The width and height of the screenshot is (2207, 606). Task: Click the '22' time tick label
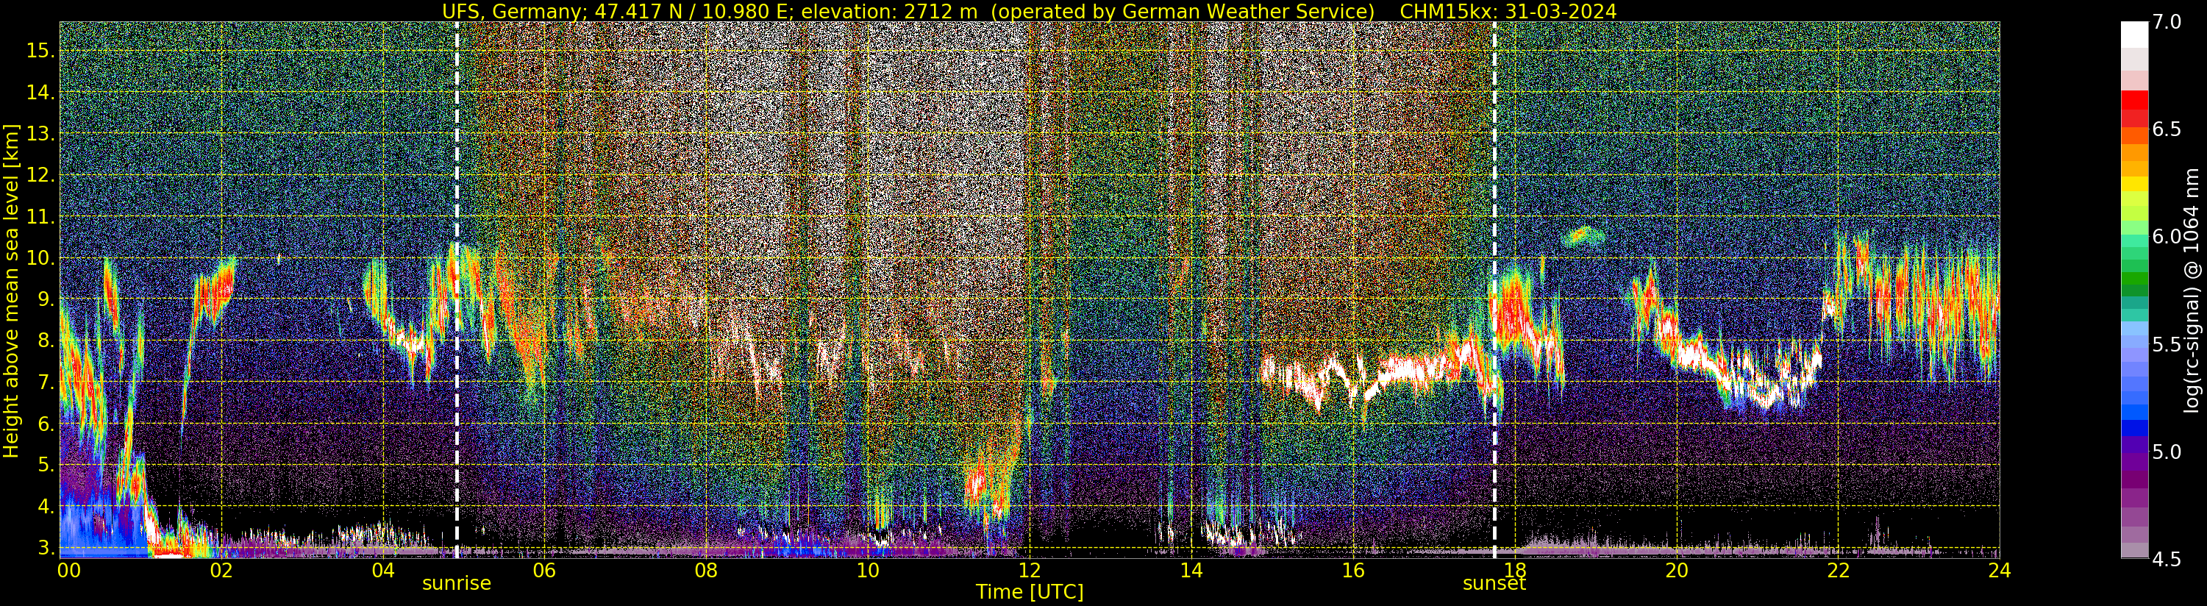click(x=1838, y=570)
